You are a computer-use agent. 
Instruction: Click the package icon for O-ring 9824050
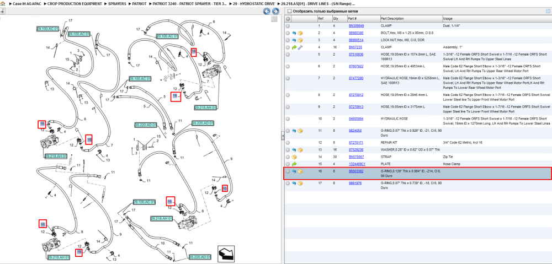point(300,131)
